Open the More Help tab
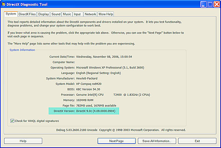The height and width of the screenshot is (148, 221). point(106,14)
